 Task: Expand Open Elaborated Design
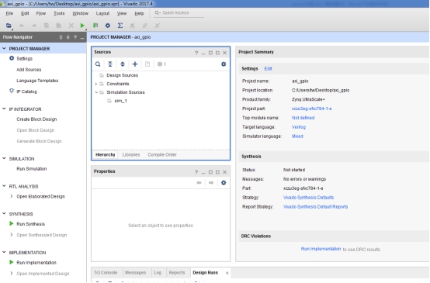pos(12,196)
